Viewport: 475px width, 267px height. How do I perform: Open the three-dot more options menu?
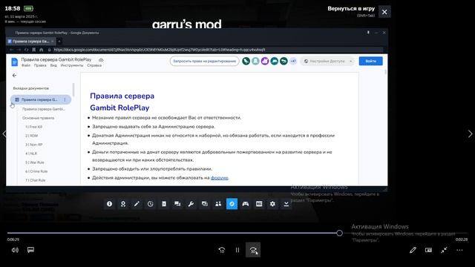click(459, 250)
